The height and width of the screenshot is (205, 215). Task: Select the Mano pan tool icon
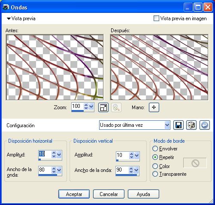[x=154, y=107]
